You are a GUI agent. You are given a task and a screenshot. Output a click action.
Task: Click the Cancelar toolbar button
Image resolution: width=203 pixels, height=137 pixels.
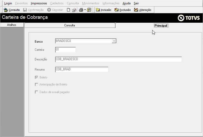[55, 10]
